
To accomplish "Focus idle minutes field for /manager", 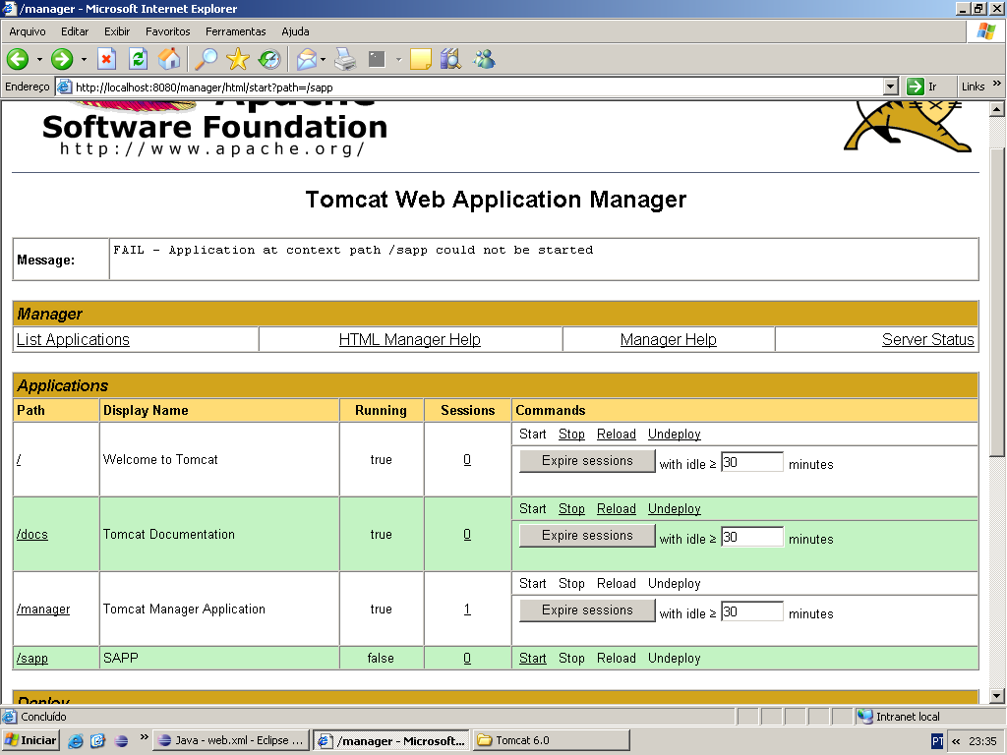I will point(752,611).
